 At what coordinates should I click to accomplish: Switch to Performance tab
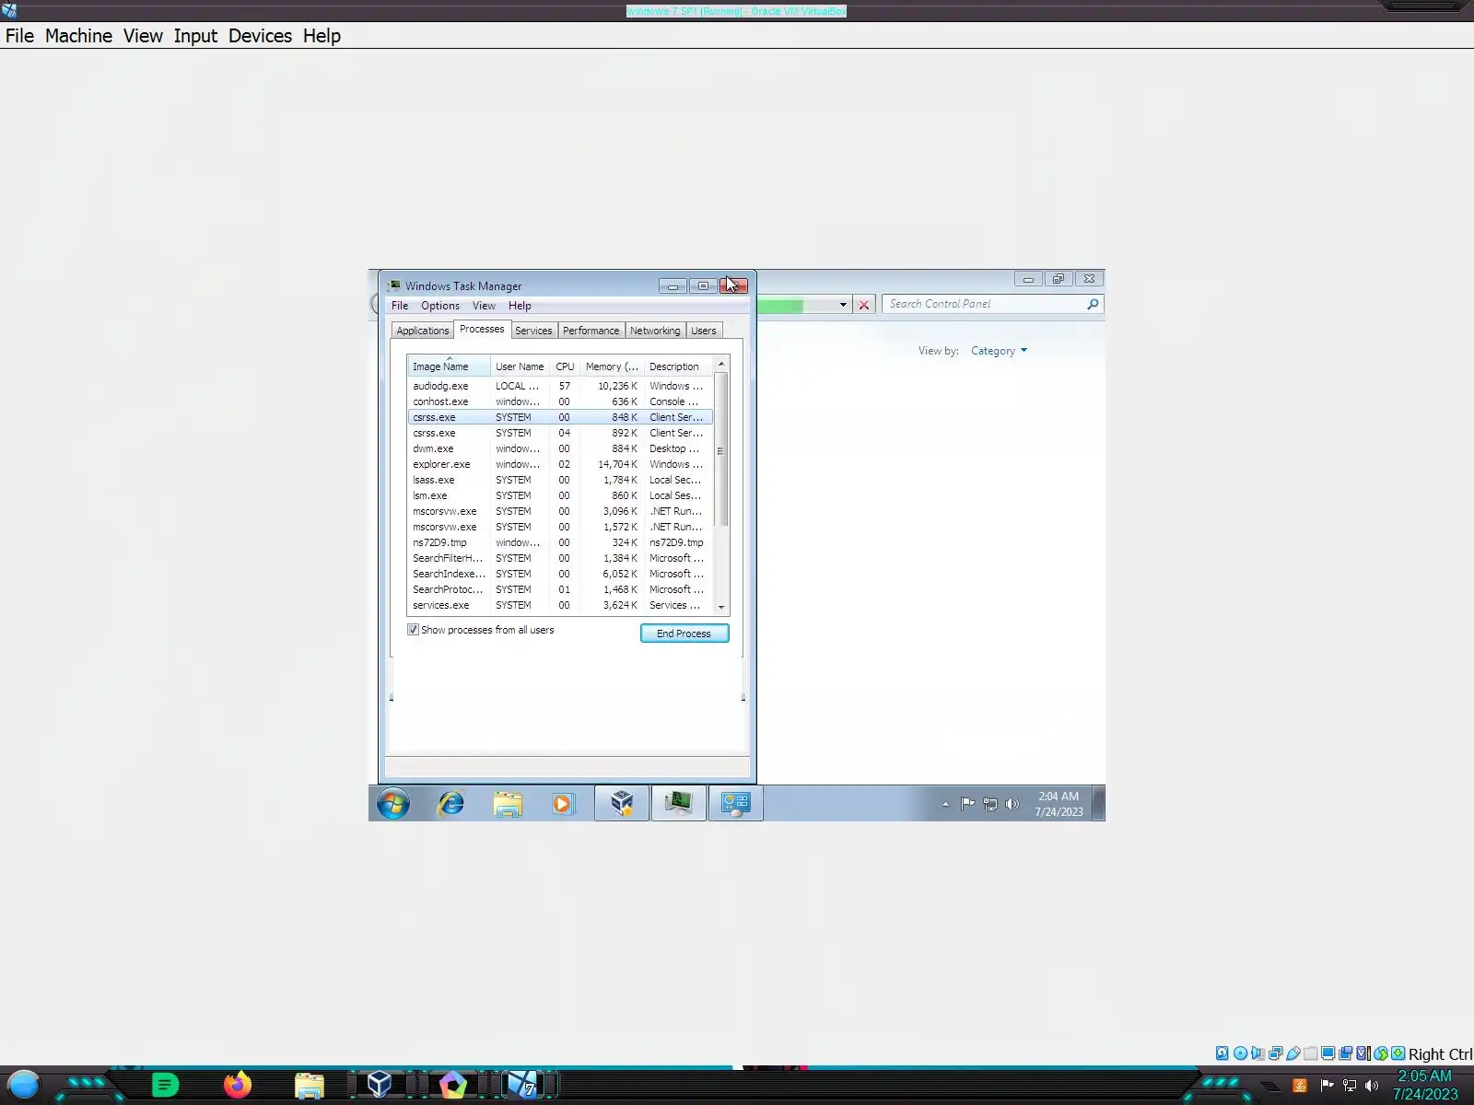(x=591, y=331)
